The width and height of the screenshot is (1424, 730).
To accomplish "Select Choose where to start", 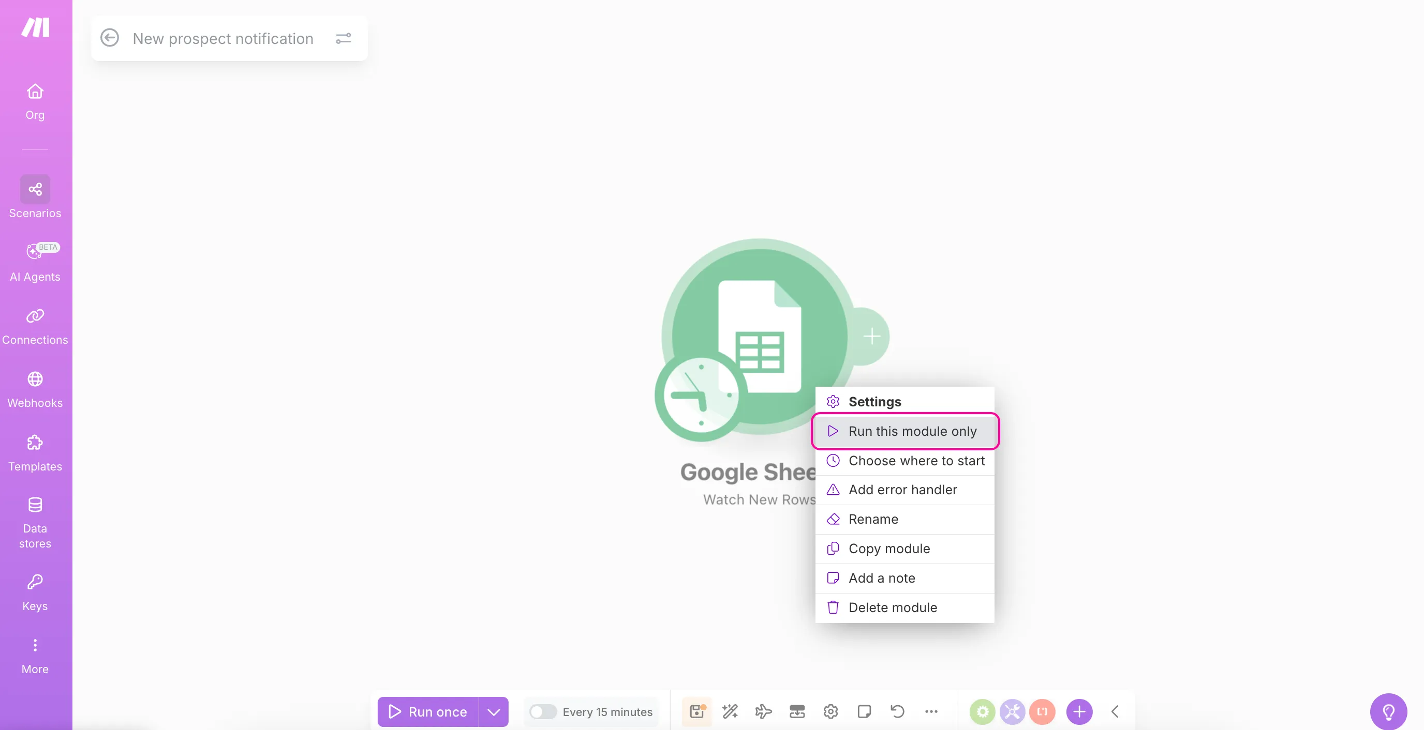I will (x=905, y=460).
